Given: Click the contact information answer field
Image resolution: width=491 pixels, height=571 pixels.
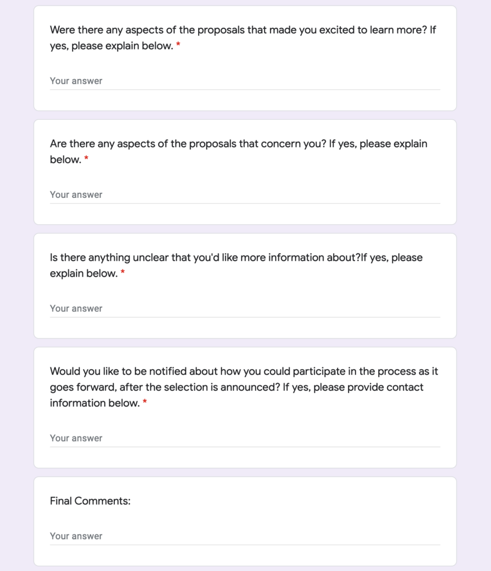Looking at the screenshot, I should 245,438.
